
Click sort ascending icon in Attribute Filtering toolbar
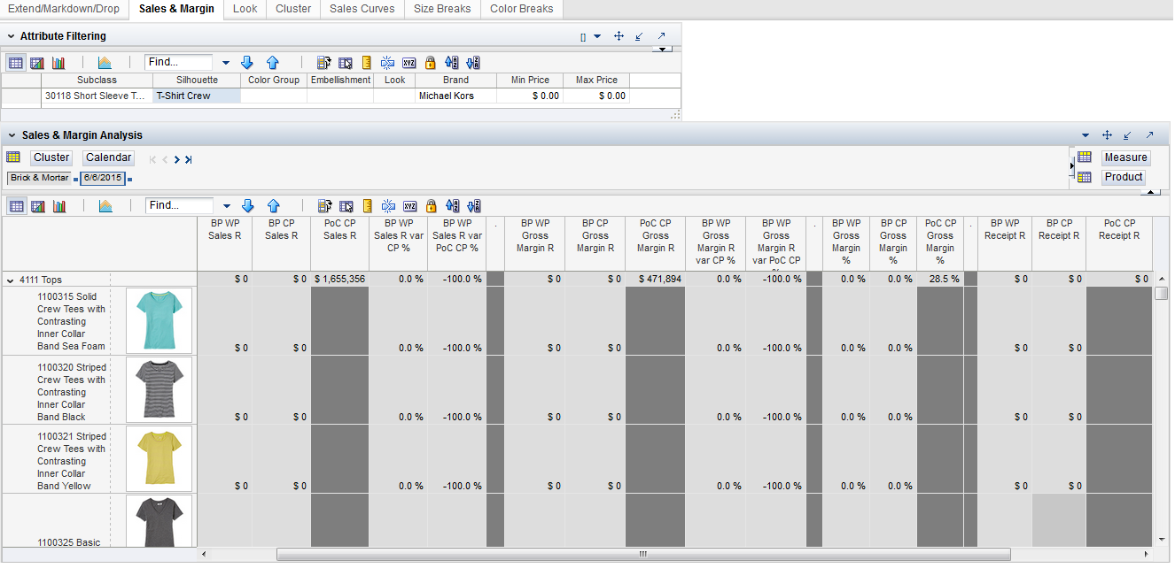click(x=452, y=63)
